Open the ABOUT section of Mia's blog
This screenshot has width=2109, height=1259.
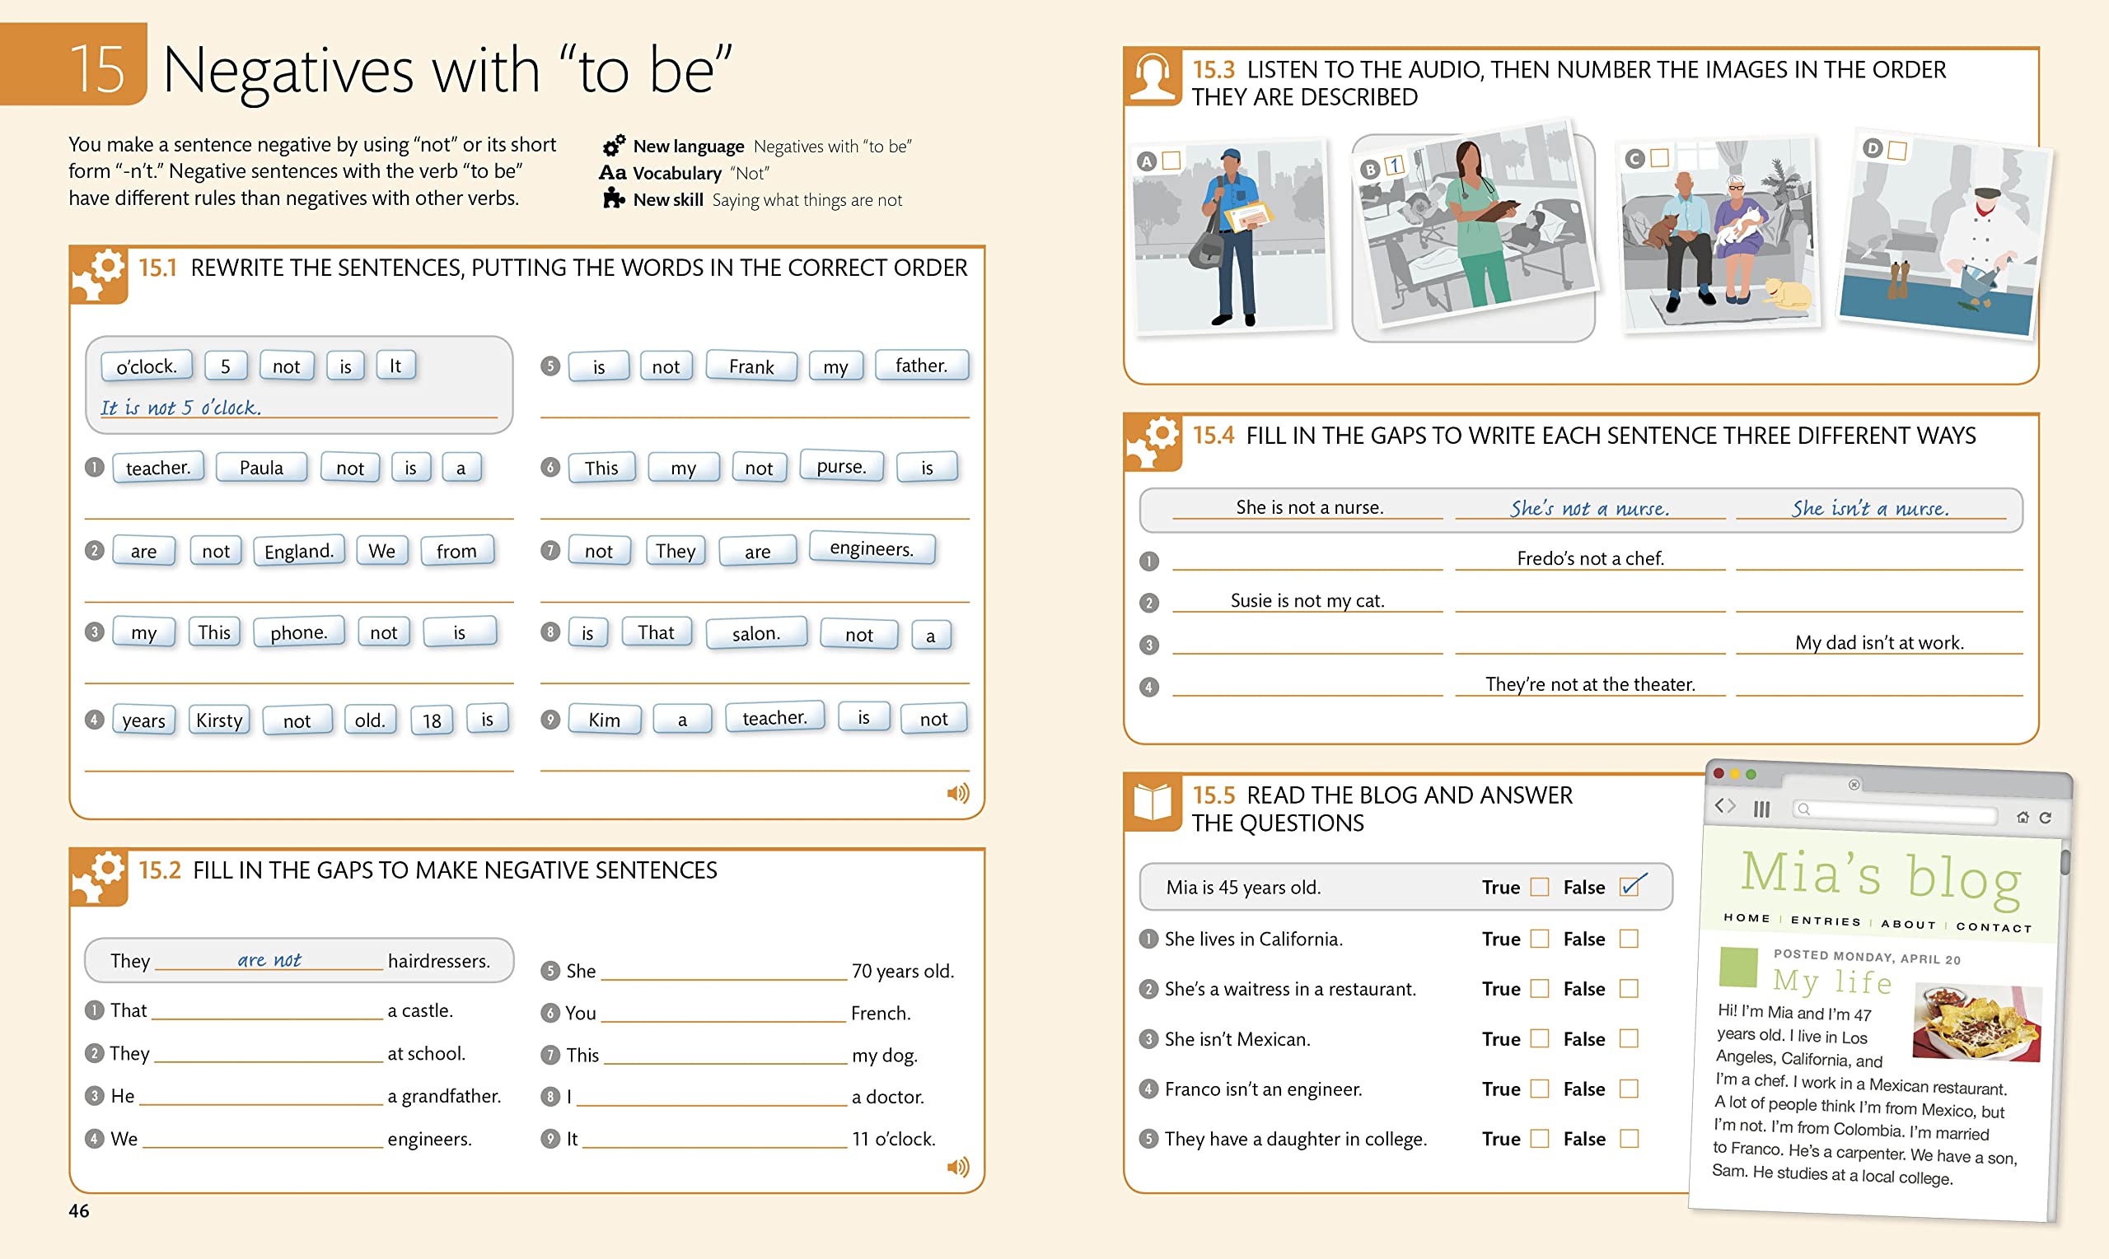point(1909,924)
